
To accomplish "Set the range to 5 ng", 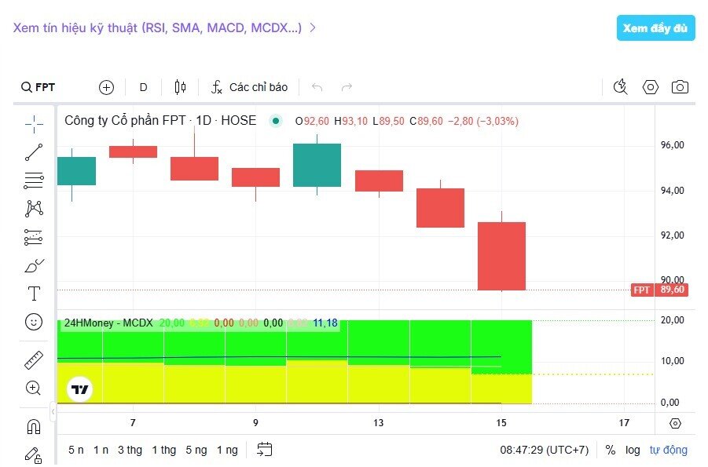I will click(196, 450).
